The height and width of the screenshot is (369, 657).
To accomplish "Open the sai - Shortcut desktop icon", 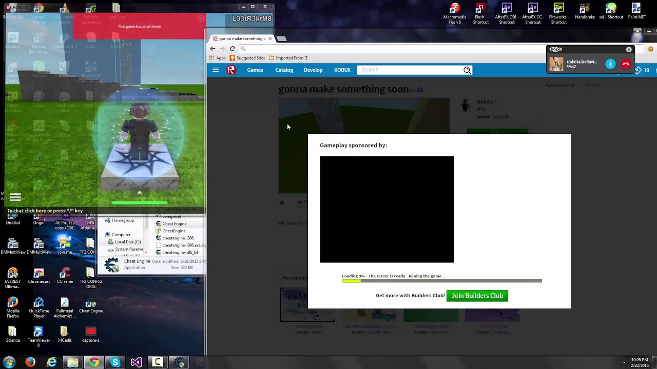I will tap(611, 11).
